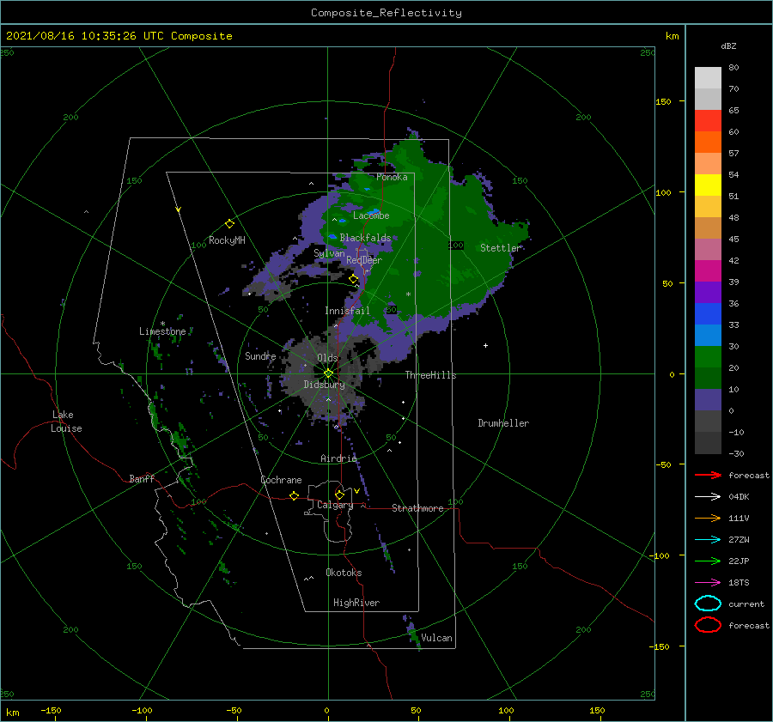Screen dimensions: 773x722
Task: Select the bright green 30-20 dBZ swatch
Action: click(708, 357)
